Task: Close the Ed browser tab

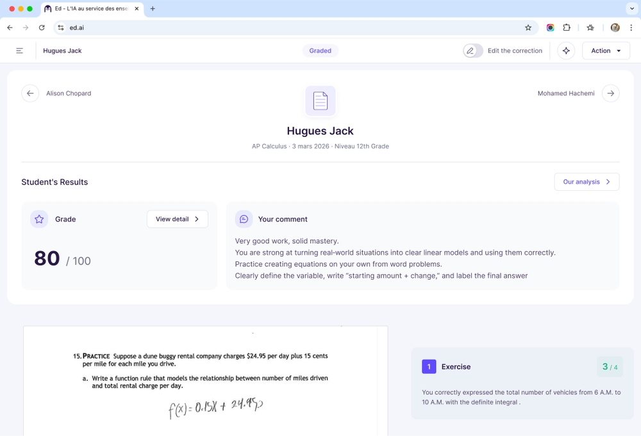Action: click(137, 8)
